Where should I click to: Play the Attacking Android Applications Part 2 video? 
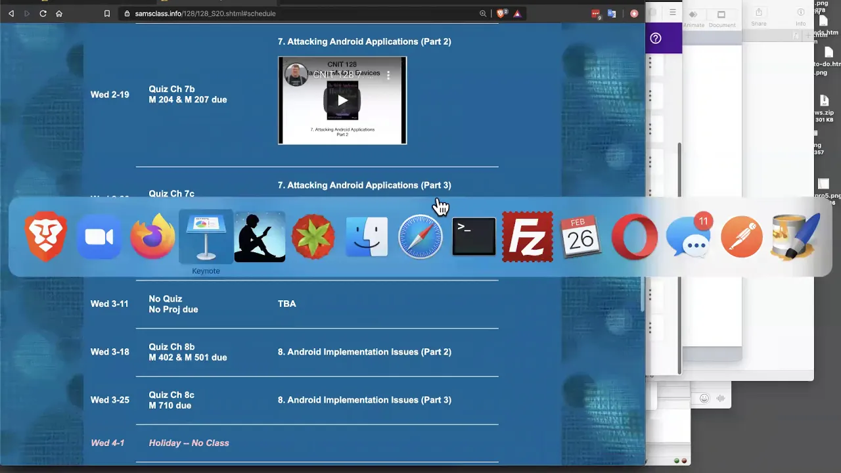pyautogui.click(x=342, y=101)
